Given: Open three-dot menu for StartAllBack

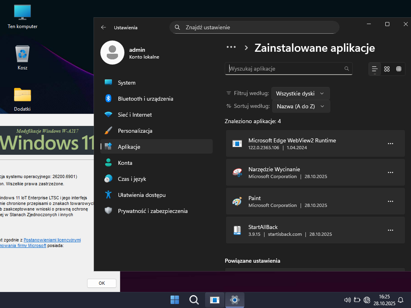Looking at the screenshot, I should click(x=390, y=230).
